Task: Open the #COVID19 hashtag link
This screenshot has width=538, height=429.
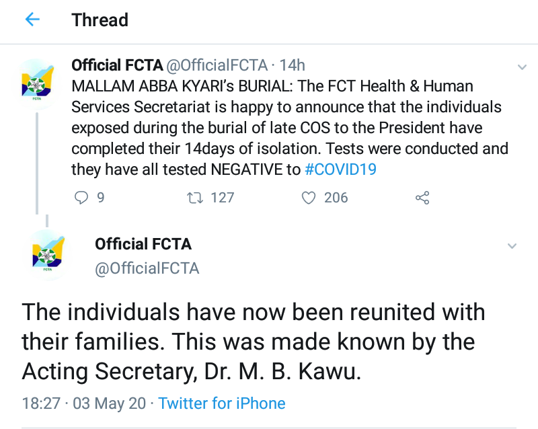Action: tap(340, 169)
